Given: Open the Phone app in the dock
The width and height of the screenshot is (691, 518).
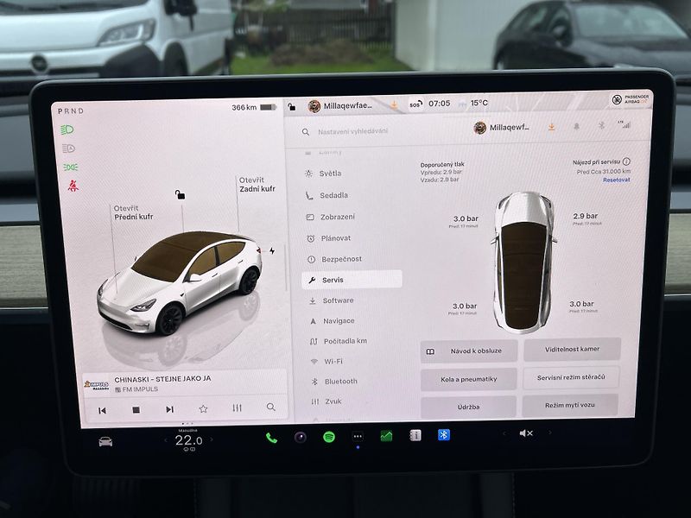Looking at the screenshot, I should click(x=271, y=438).
